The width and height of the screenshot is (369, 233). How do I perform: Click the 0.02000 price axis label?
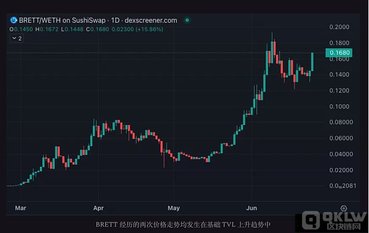tap(341, 170)
